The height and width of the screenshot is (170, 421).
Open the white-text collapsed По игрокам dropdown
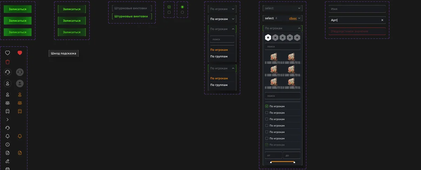point(222,19)
